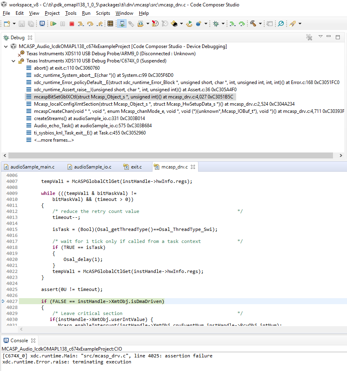Select the ARM9_0 (Disconnected) debug probe entry
Viewport: 347px width, 371px height.
tap(111, 54)
